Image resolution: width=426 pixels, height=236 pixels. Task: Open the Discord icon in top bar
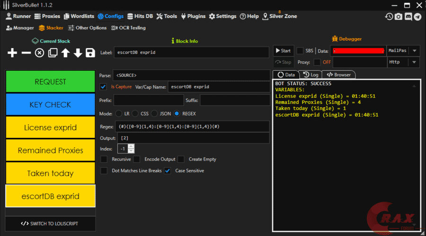pos(408,17)
